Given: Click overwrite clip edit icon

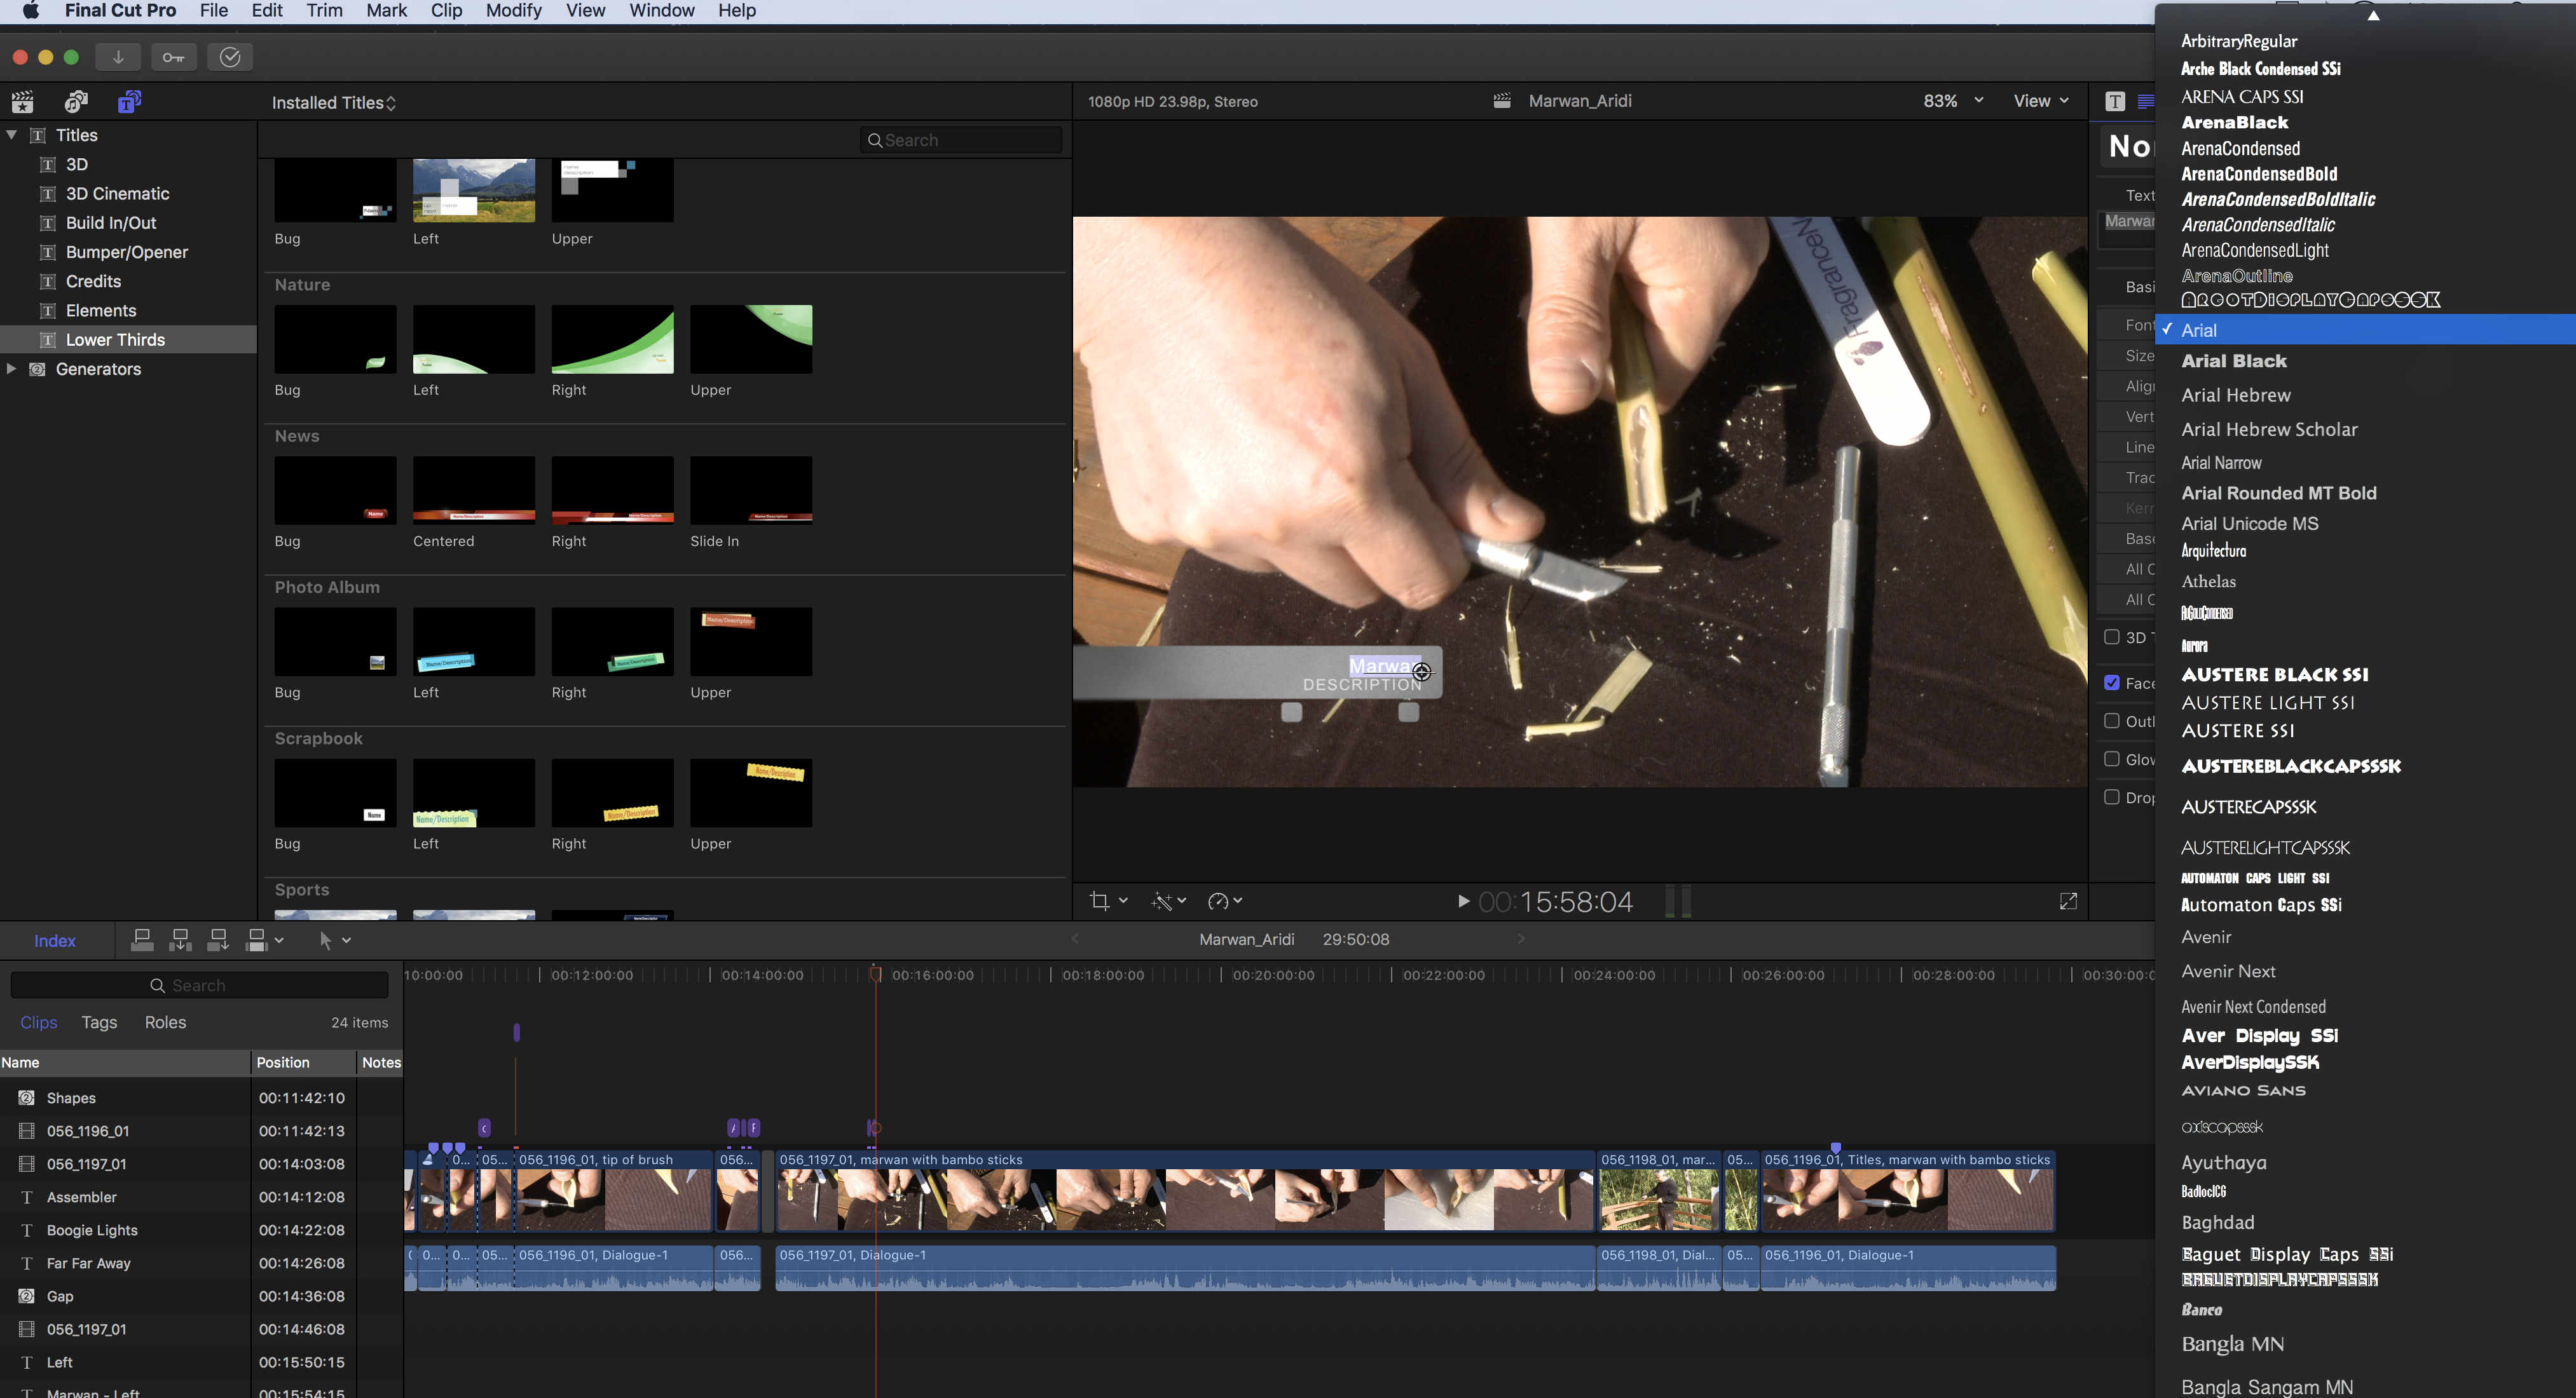Looking at the screenshot, I should [x=257, y=939].
